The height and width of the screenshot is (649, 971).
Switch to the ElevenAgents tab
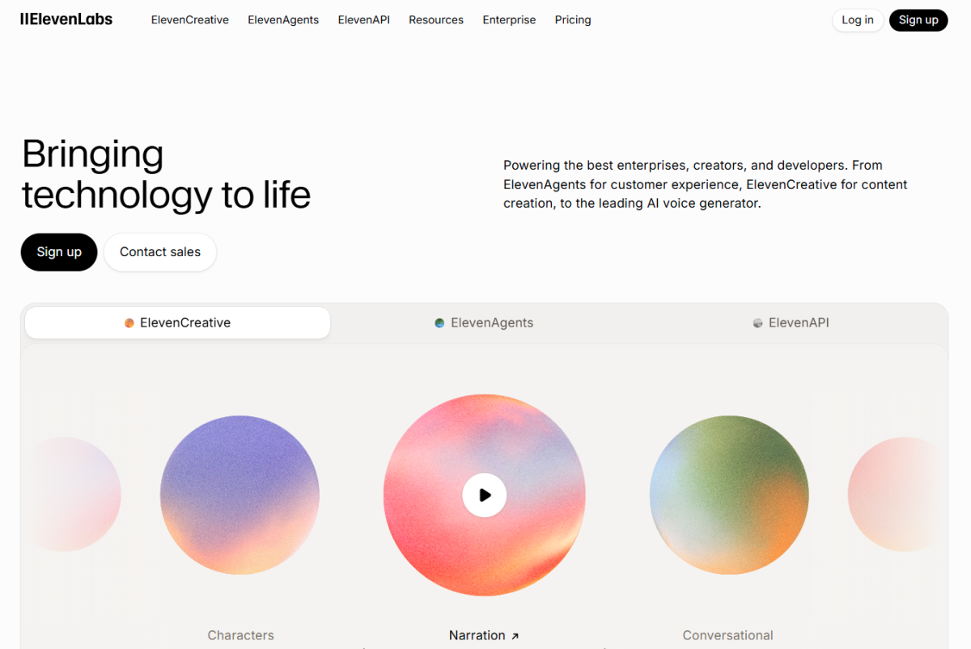(x=484, y=322)
